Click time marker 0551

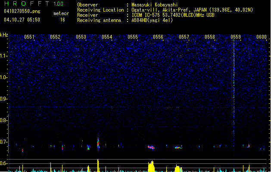29,37
